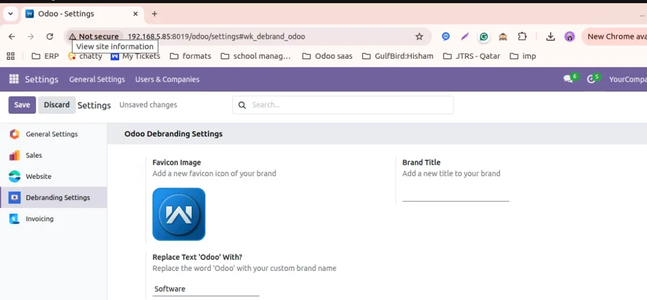Image resolution: width=647 pixels, height=300 pixels.
Task: Open the Chrome downloads icon
Action: 550,37
